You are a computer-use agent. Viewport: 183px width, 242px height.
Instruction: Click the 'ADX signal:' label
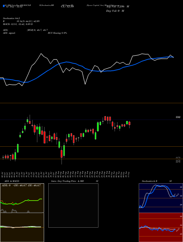(9, 33)
